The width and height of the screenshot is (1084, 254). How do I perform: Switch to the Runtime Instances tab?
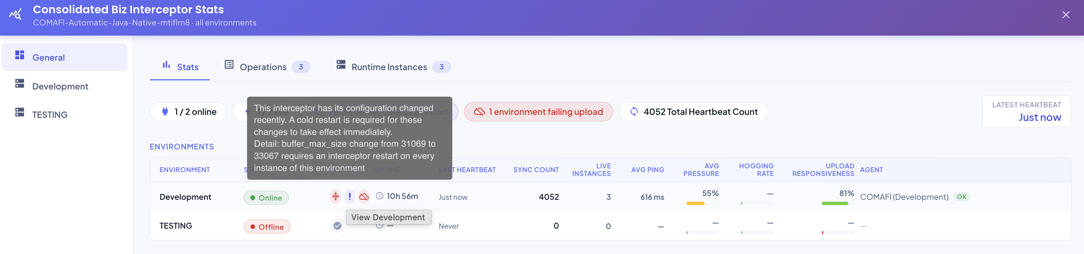coord(393,67)
